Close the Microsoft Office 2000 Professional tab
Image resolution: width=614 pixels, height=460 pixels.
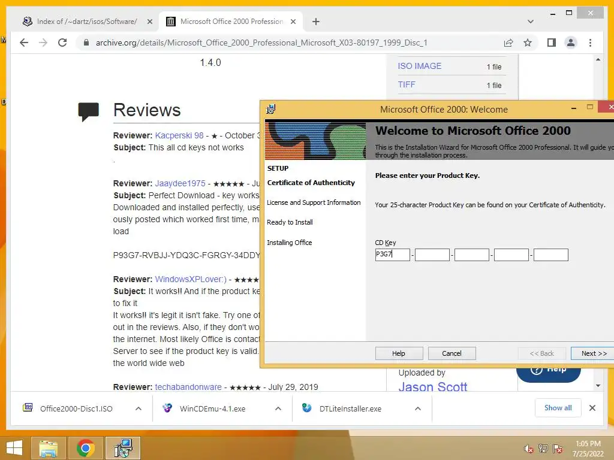click(293, 22)
